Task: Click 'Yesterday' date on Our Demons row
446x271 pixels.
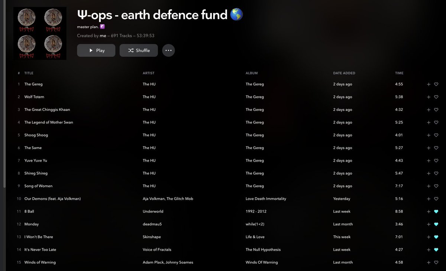Action: click(342, 199)
